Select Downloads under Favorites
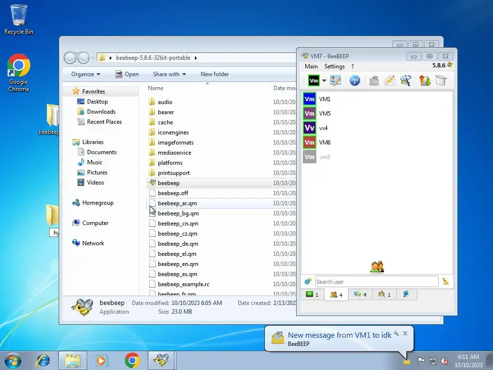Image resolution: width=493 pixels, height=370 pixels. (101, 112)
